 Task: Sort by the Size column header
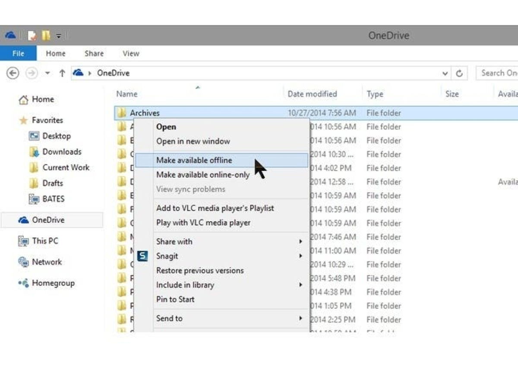452,94
